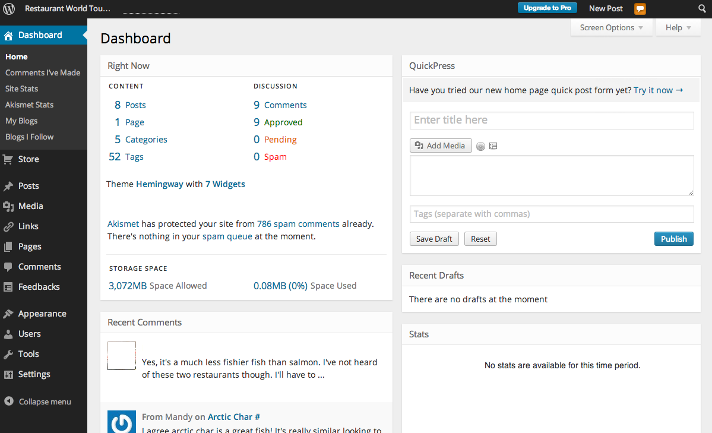Expand the Screen Options dropdown
Image resolution: width=712 pixels, height=433 pixels.
(611, 28)
